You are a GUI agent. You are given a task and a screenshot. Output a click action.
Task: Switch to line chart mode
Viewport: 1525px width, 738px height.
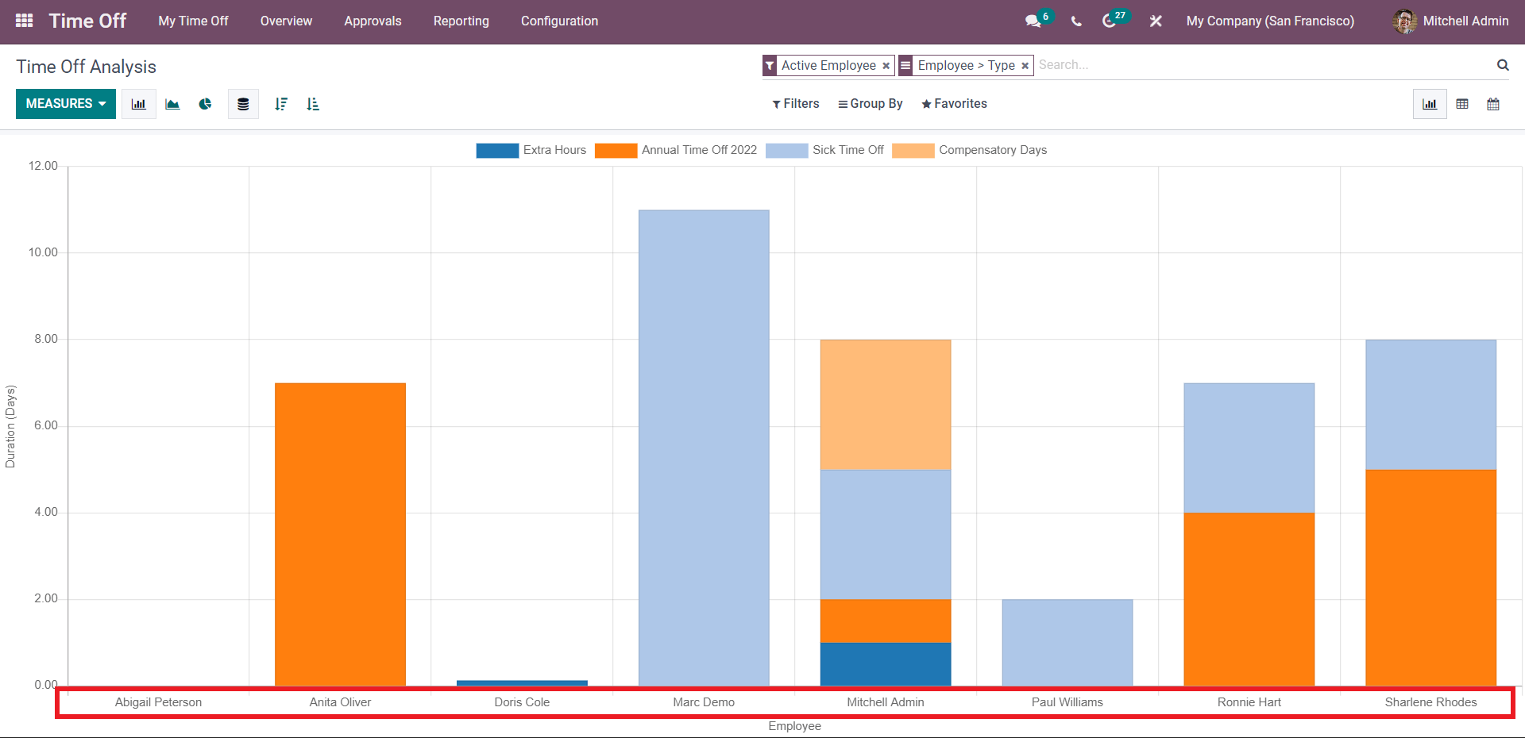coord(172,104)
